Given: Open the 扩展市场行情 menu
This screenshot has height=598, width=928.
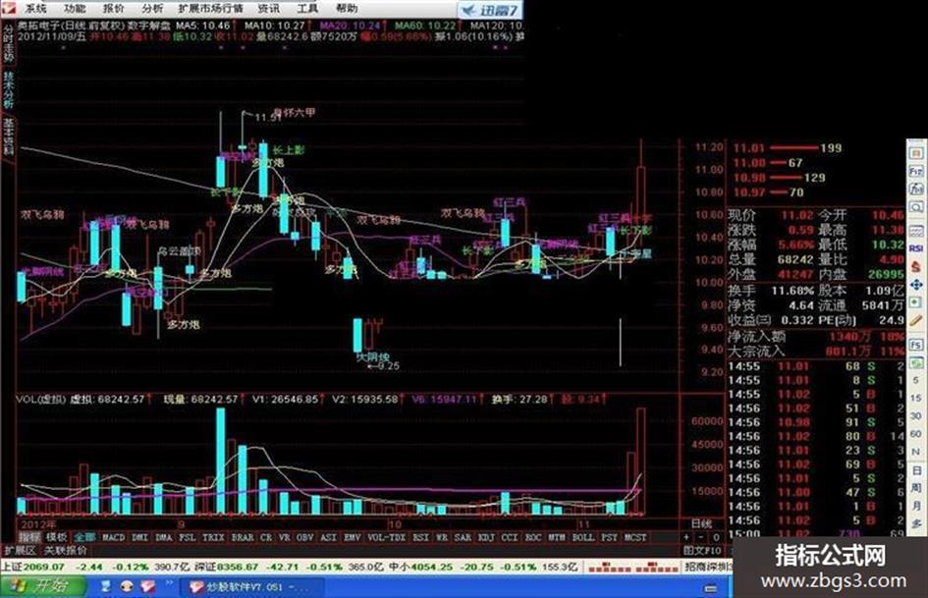Looking at the screenshot, I should [210, 8].
